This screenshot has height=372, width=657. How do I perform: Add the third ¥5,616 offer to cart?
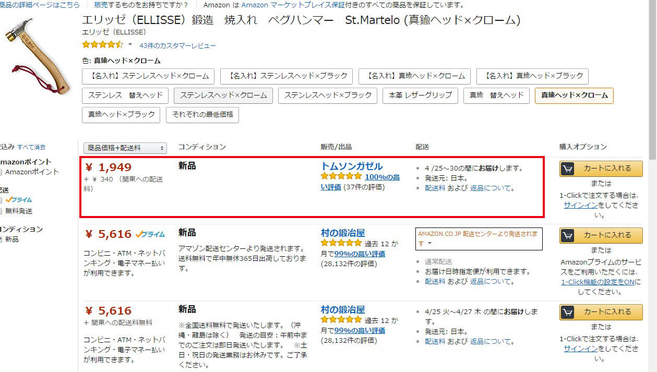coord(601,312)
